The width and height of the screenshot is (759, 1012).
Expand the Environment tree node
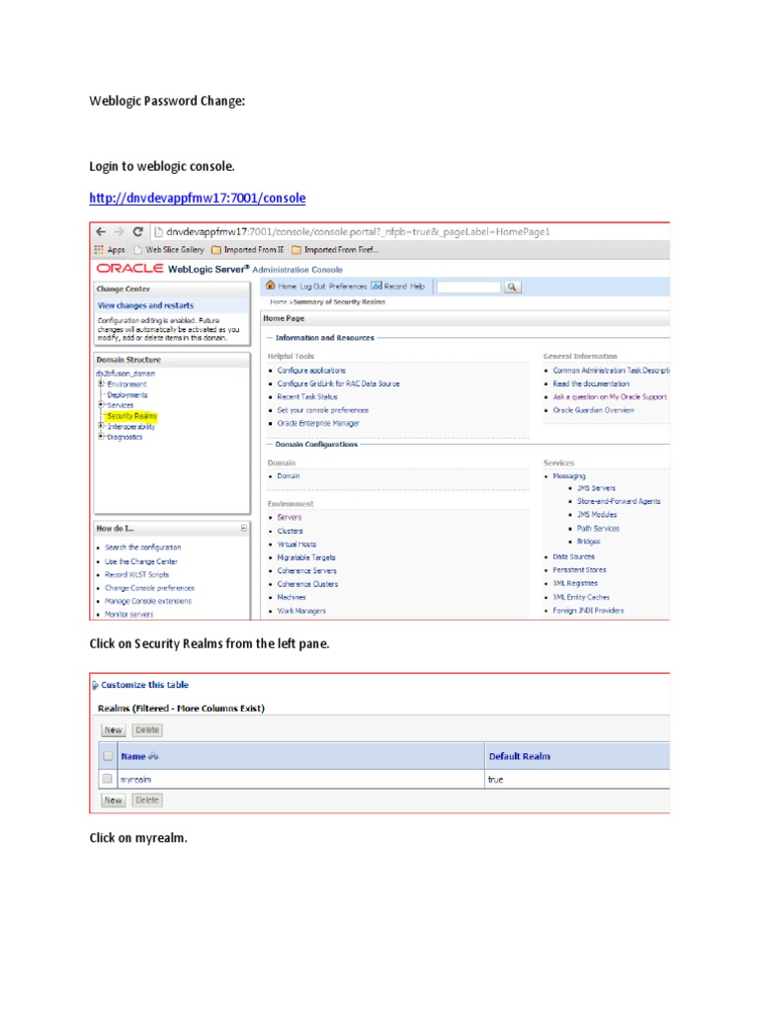(x=101, y=383)
